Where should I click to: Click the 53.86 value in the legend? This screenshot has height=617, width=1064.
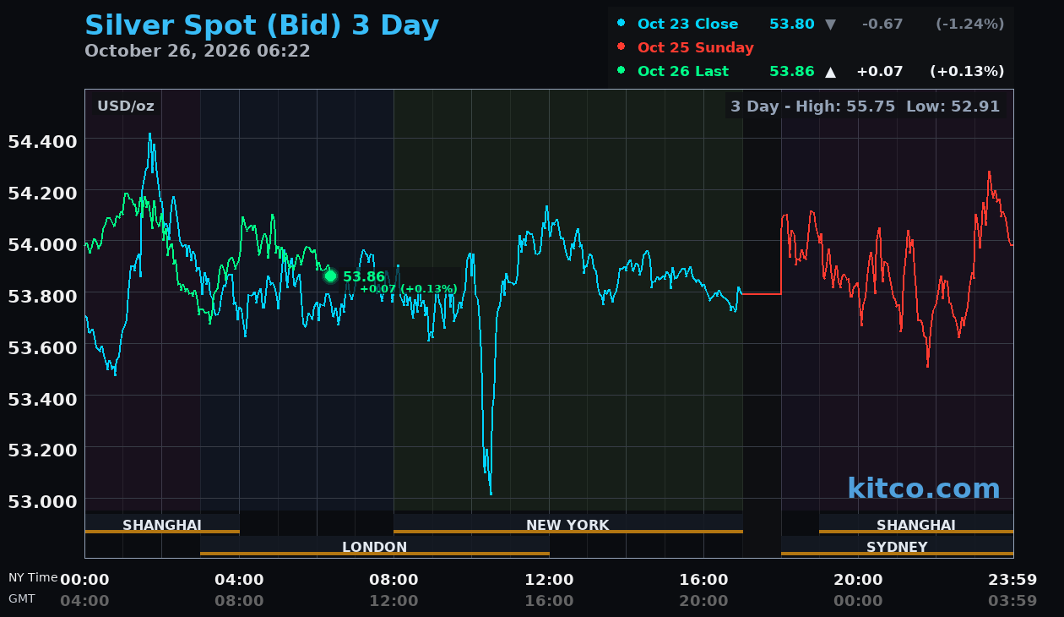pos(792,72)
